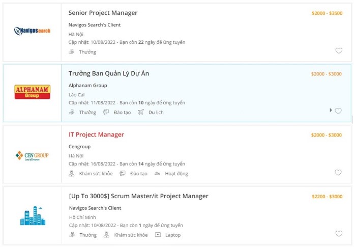Screen dimensions: 354x247
Task: Click the Cengroup company name
Action: tap(81, 147)
